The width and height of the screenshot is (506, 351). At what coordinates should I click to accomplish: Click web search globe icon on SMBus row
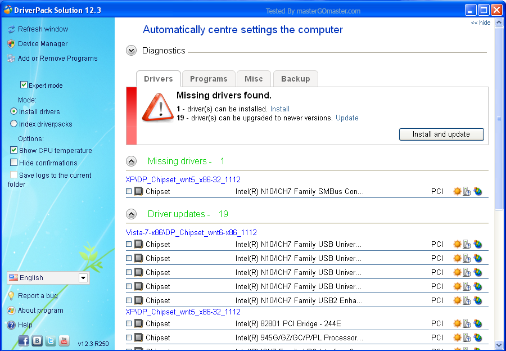coord(477,191)
